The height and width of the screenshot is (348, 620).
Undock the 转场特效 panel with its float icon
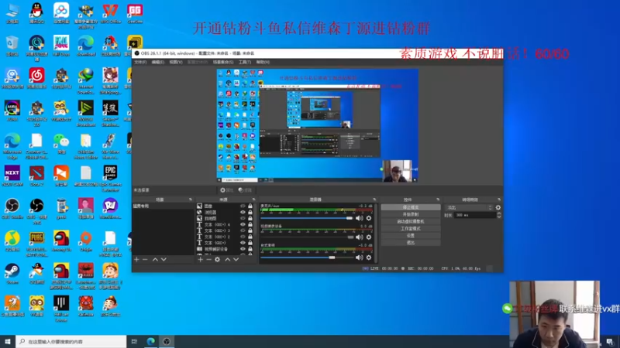coord(499,200)
